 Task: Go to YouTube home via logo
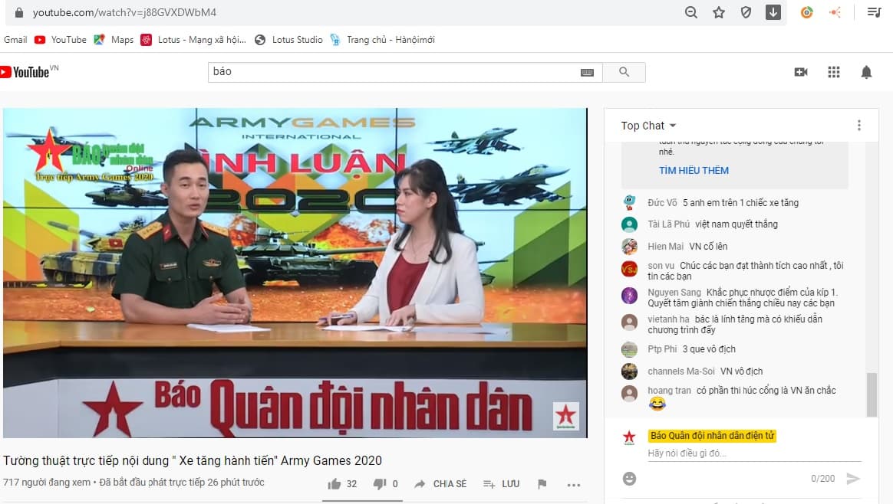pyautogui.click(x=28, y=72)
